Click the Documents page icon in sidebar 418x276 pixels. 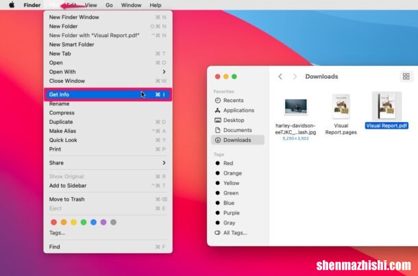(218, 130)
